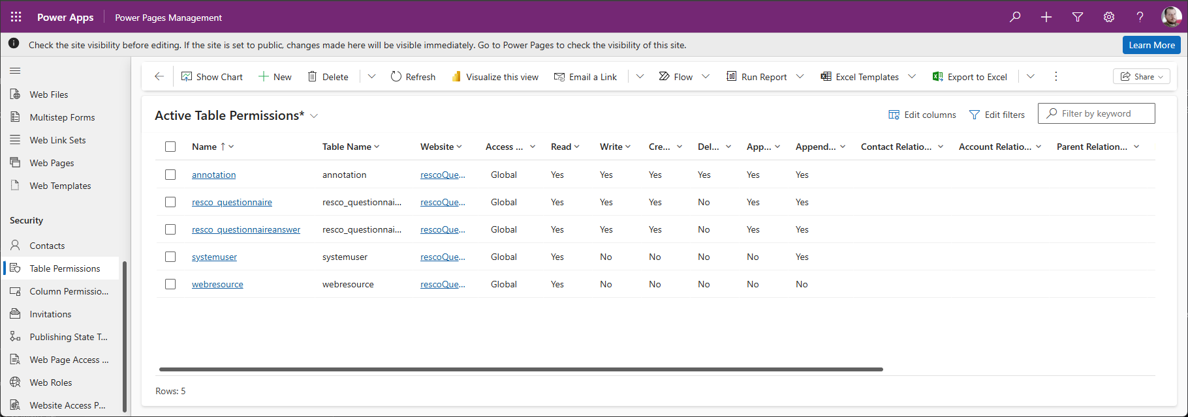Click the back arrow in command bar
Screen dimensions: 1188x417
tap(159, 77)
